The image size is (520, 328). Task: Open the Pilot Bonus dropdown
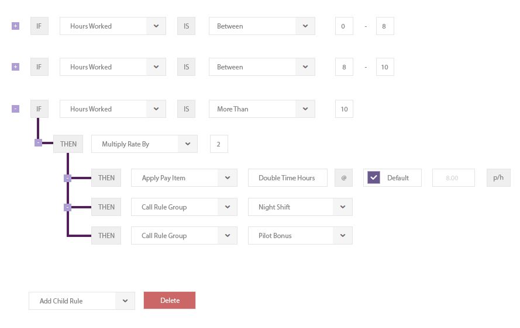point(343,236)
